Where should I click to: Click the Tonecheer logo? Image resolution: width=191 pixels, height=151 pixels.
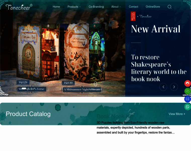coord(19,7)
